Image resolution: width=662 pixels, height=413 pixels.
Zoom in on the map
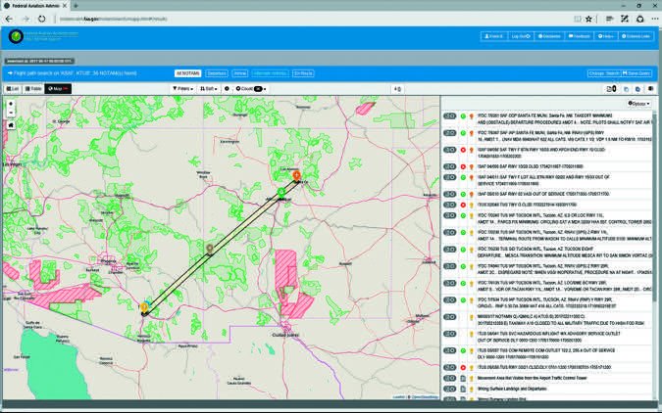tap(10, 103)
